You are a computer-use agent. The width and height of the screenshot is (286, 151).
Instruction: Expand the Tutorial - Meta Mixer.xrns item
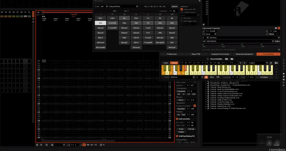point(206,106)
